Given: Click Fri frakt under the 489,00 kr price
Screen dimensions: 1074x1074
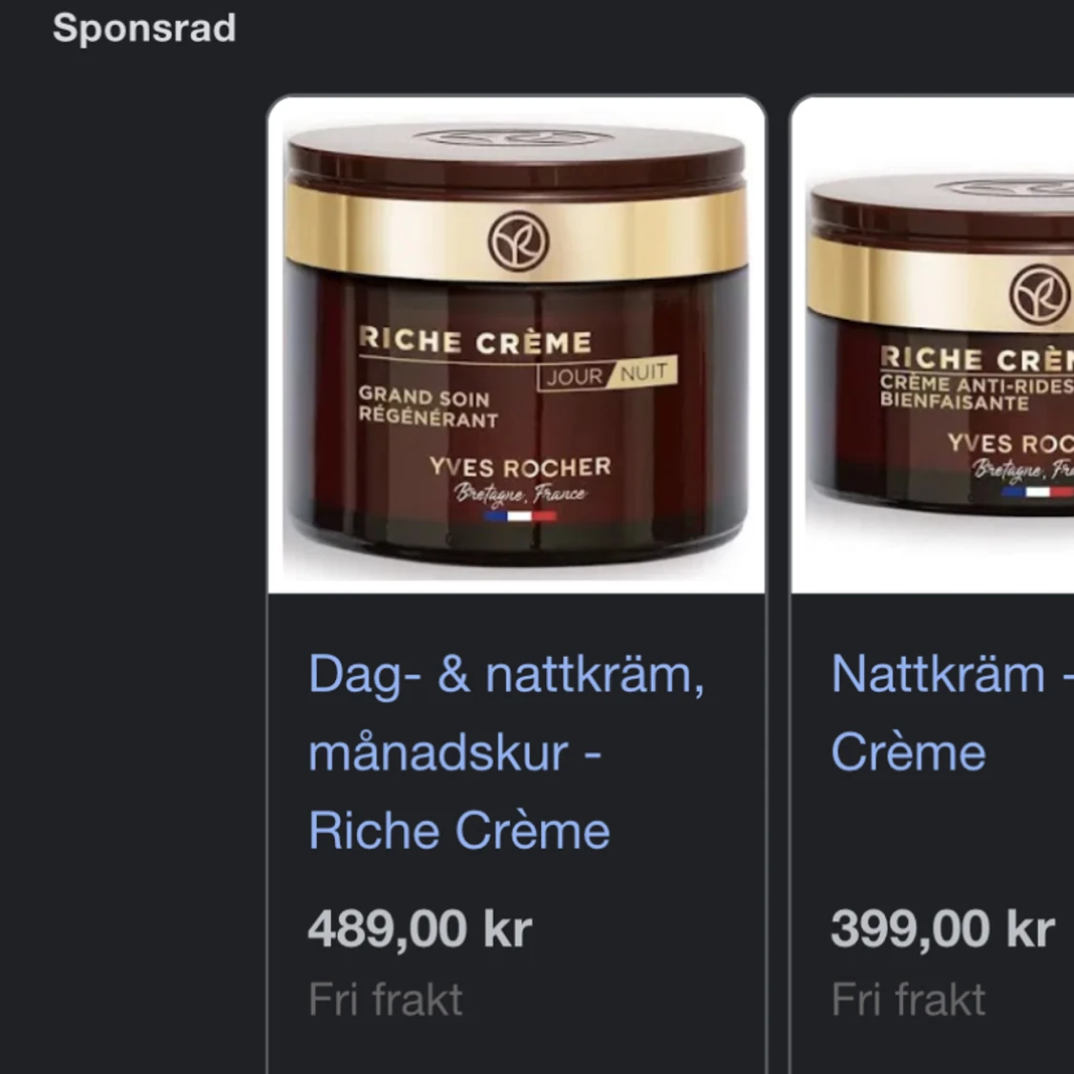Looking at the screenshot, I should tap(386, 1000).
